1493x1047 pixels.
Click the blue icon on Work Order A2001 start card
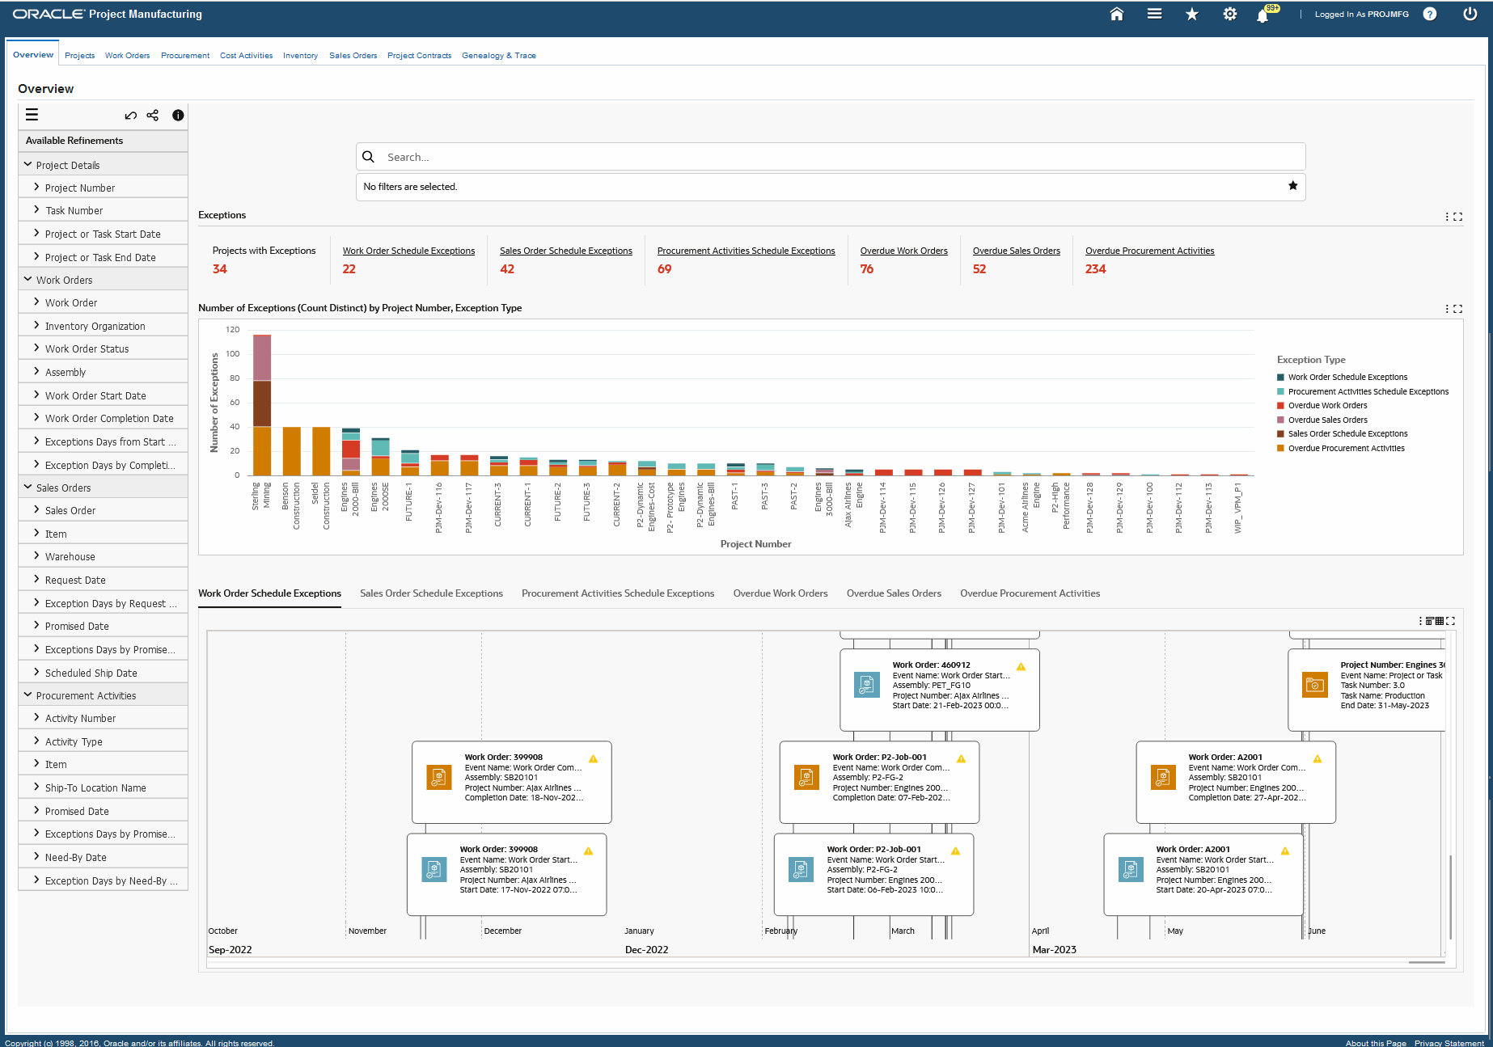pyautogui.click(x=1130, y=869)
